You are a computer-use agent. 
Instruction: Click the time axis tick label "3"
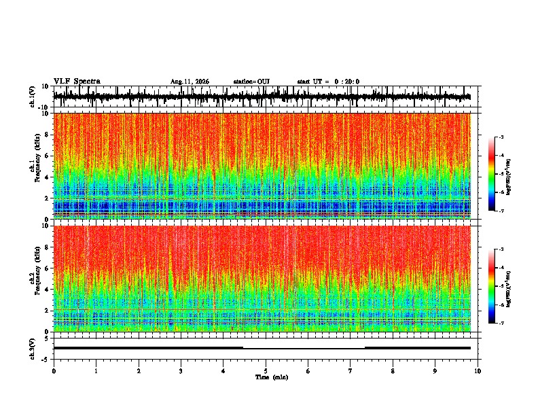181,371
